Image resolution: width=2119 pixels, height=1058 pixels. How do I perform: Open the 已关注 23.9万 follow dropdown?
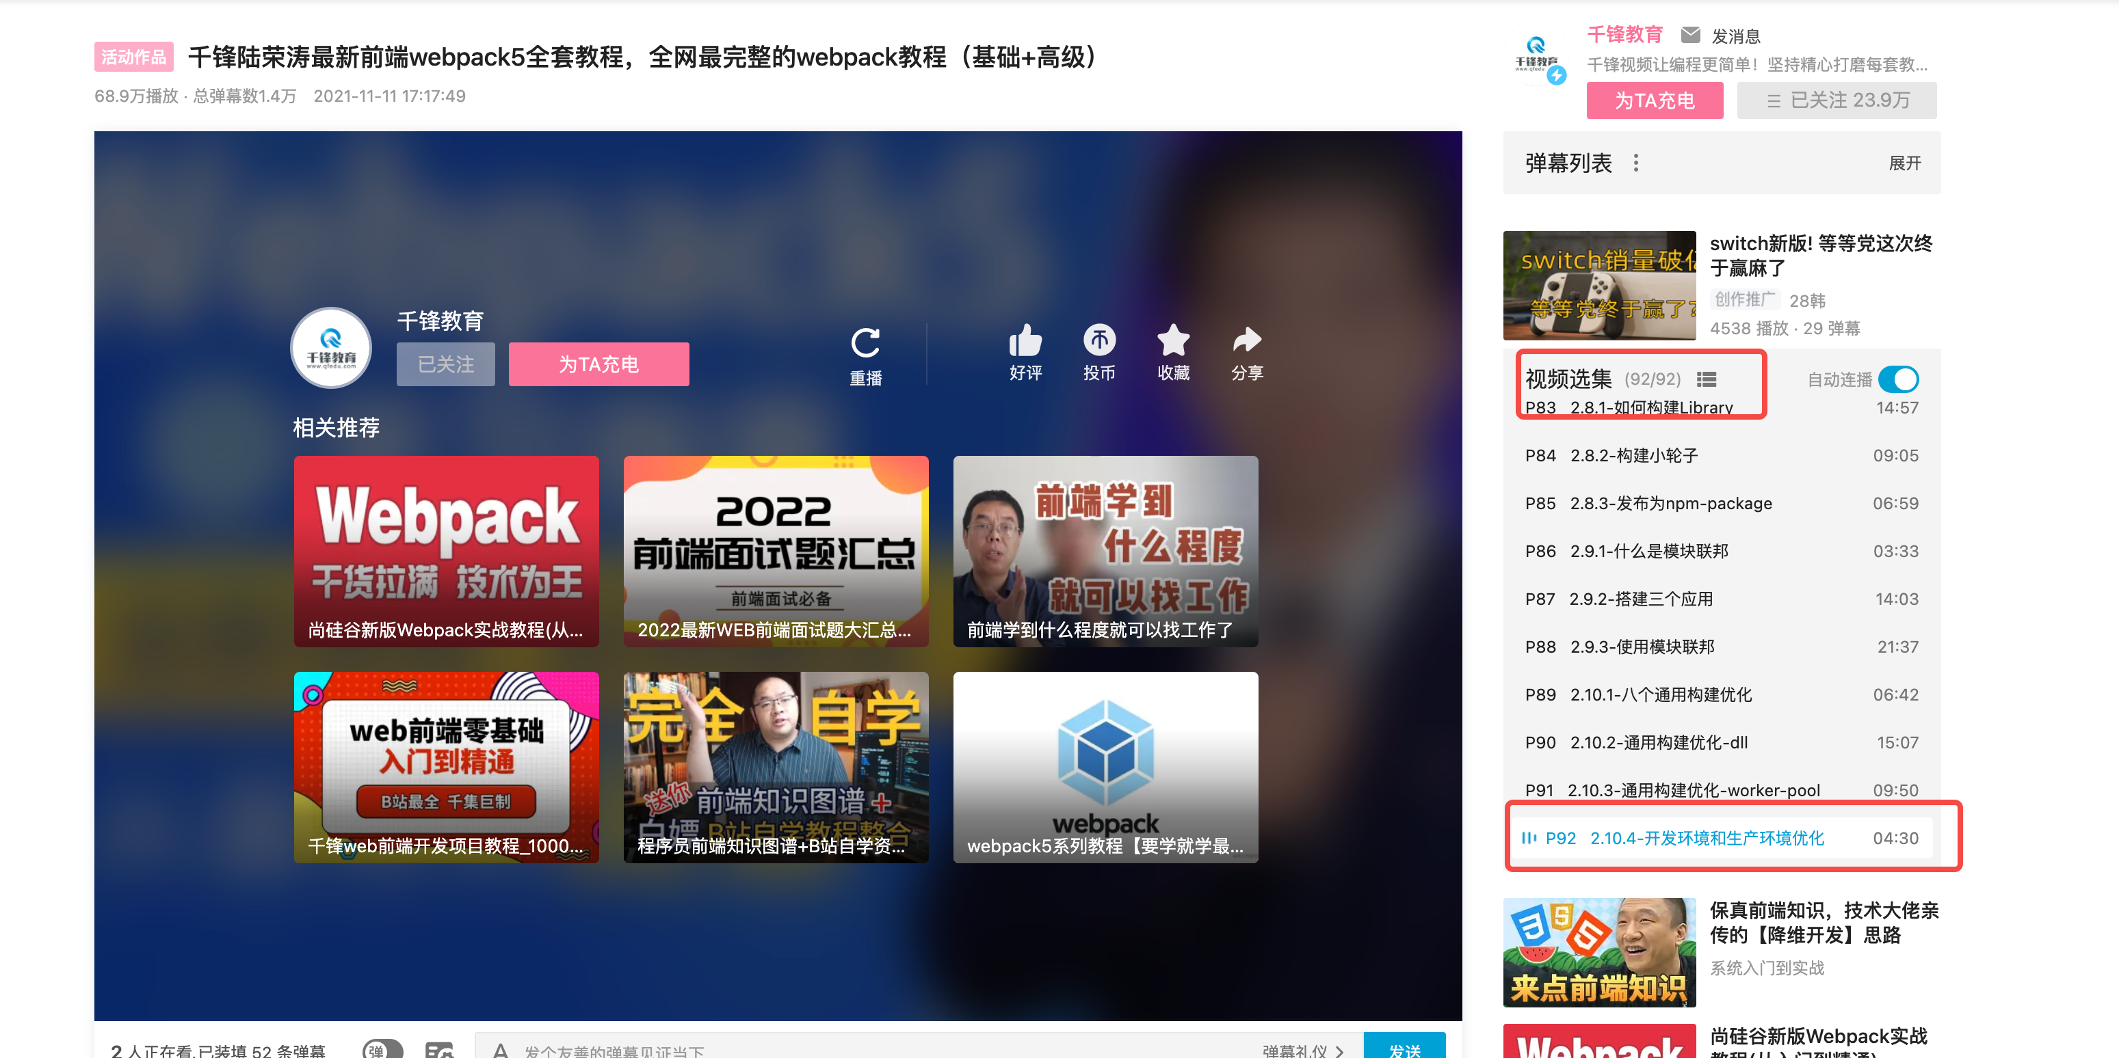[1836, 100]
